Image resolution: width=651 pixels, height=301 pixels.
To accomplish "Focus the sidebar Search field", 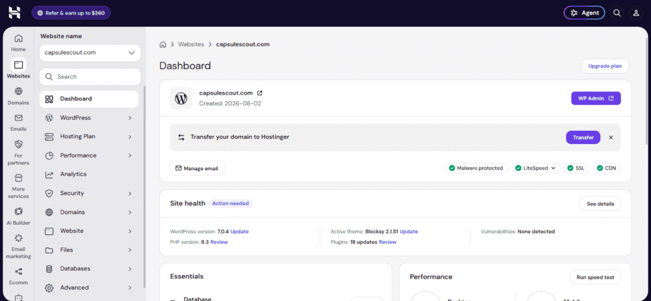I will coord(90,77).
